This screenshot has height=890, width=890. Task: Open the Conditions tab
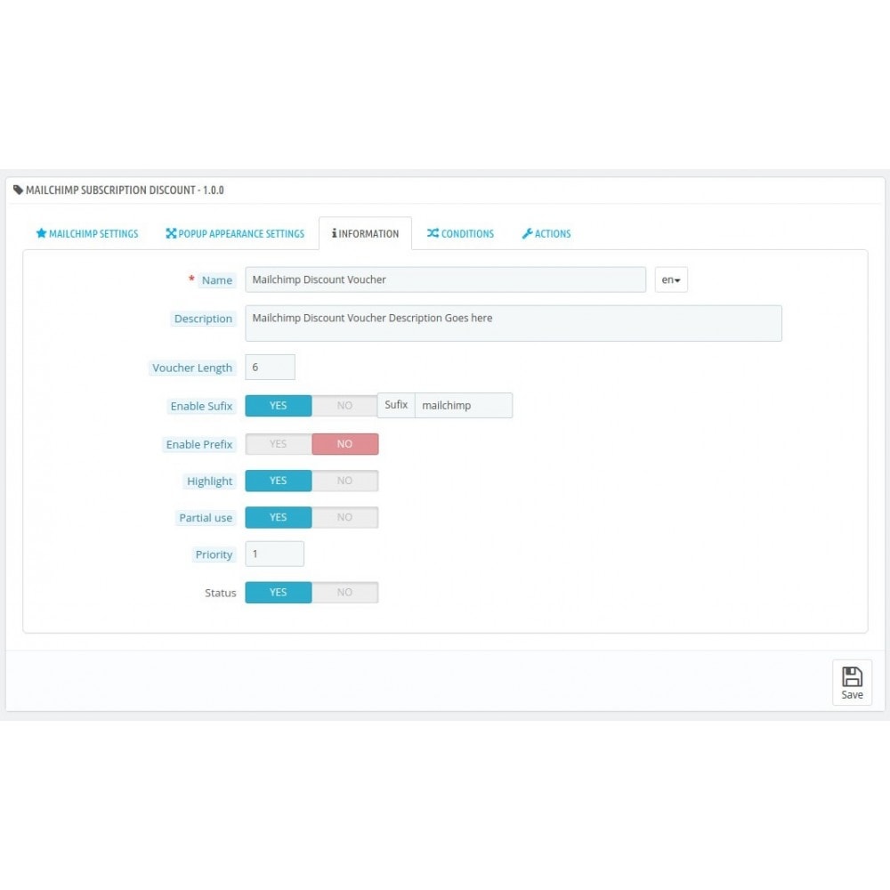[460, 233]
